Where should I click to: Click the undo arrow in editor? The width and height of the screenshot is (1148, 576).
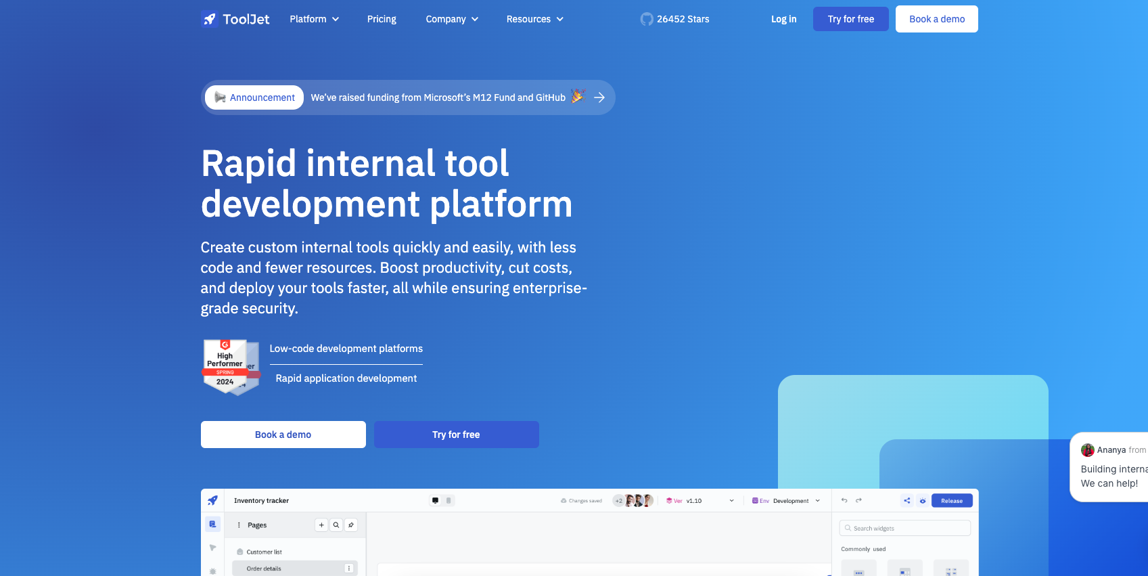(844, 501)
